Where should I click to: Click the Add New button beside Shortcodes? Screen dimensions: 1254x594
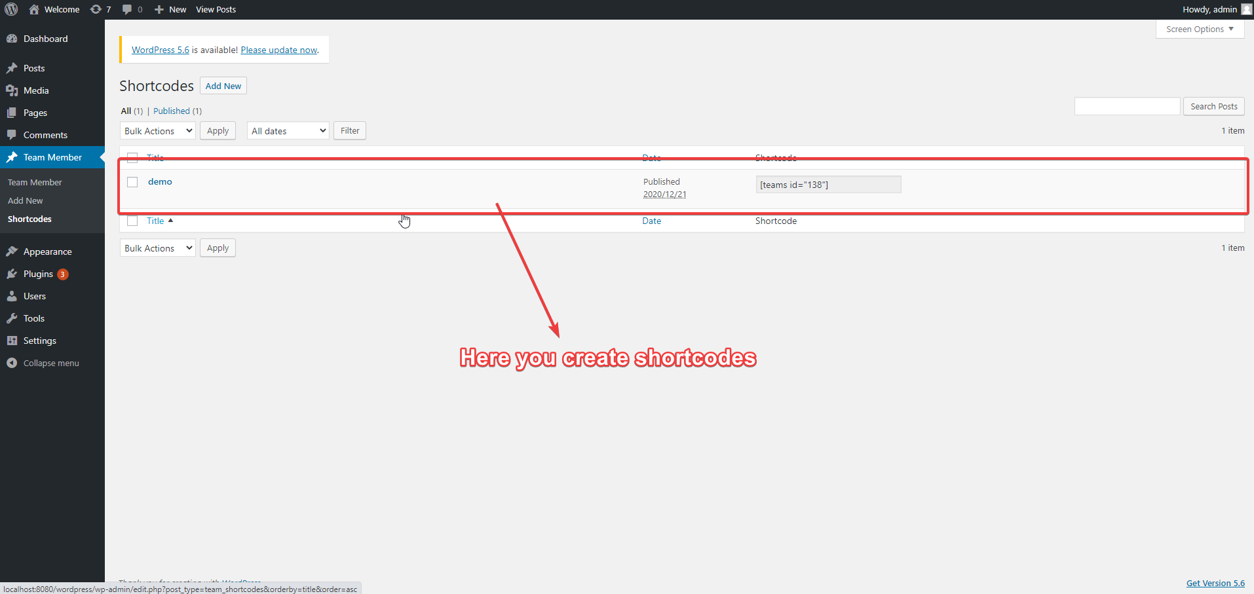tap(223, 86)
